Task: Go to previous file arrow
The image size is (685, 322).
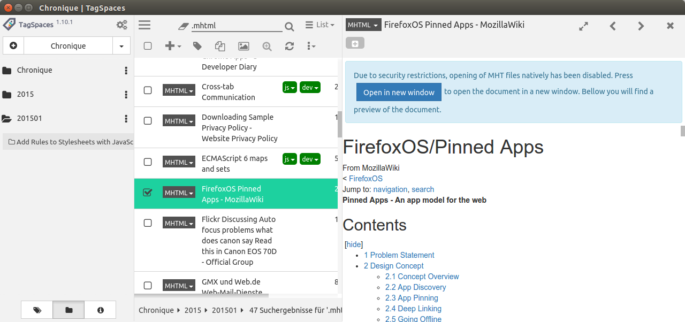Action: (613, 26)
